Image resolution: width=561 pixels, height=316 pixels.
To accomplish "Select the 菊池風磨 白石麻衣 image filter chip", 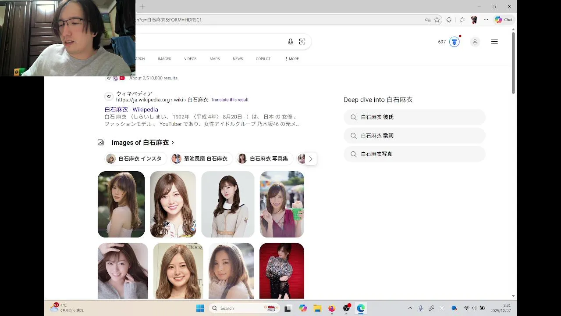I will [x=201, y=159].
